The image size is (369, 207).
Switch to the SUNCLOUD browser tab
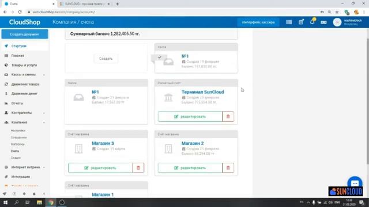coord(84,4)
